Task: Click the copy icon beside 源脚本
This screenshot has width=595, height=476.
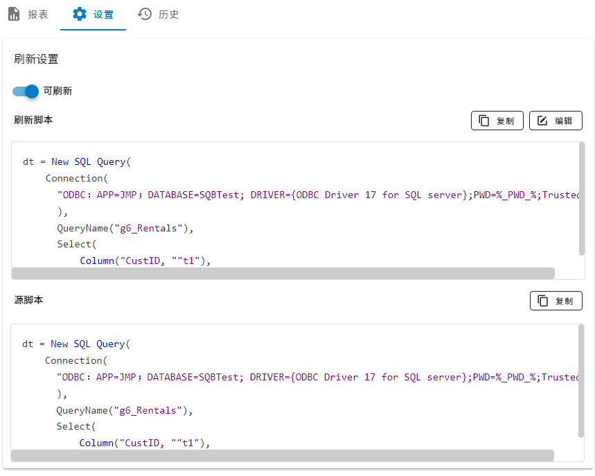Action: tap(543, 301)
